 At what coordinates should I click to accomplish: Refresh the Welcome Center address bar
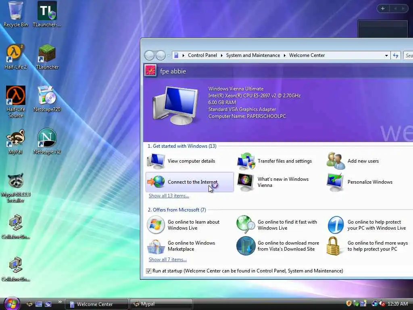(x=396, y=55)
